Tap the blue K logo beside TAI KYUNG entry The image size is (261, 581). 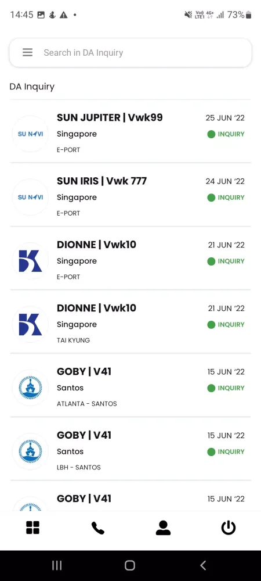tap(30, 324)
